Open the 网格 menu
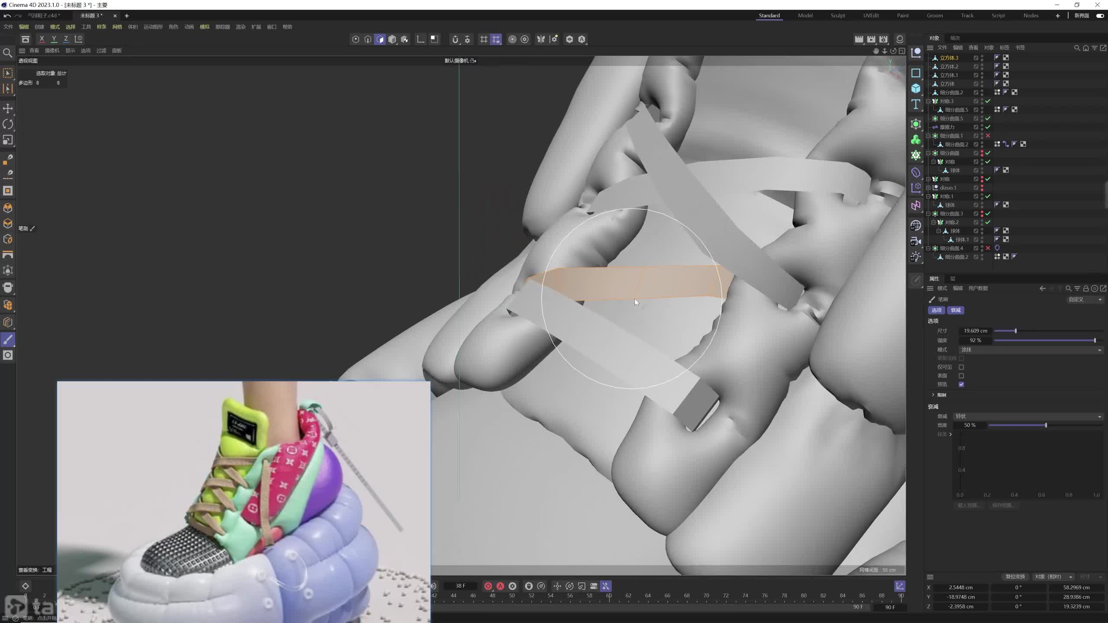Image resolution: width=1108 pixels, height=623 pixels. [x=117, y=27]
